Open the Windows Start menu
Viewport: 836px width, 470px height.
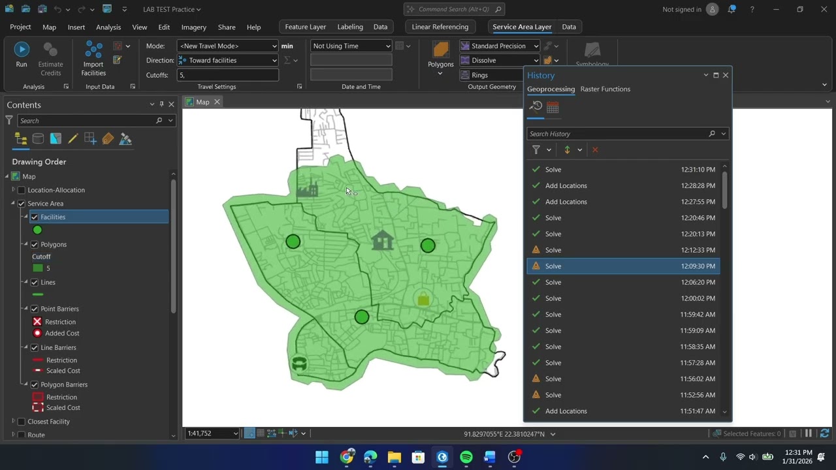(322, 457)
